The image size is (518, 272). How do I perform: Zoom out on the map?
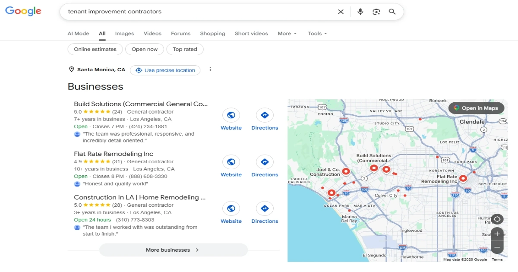(x=497, y=247)
